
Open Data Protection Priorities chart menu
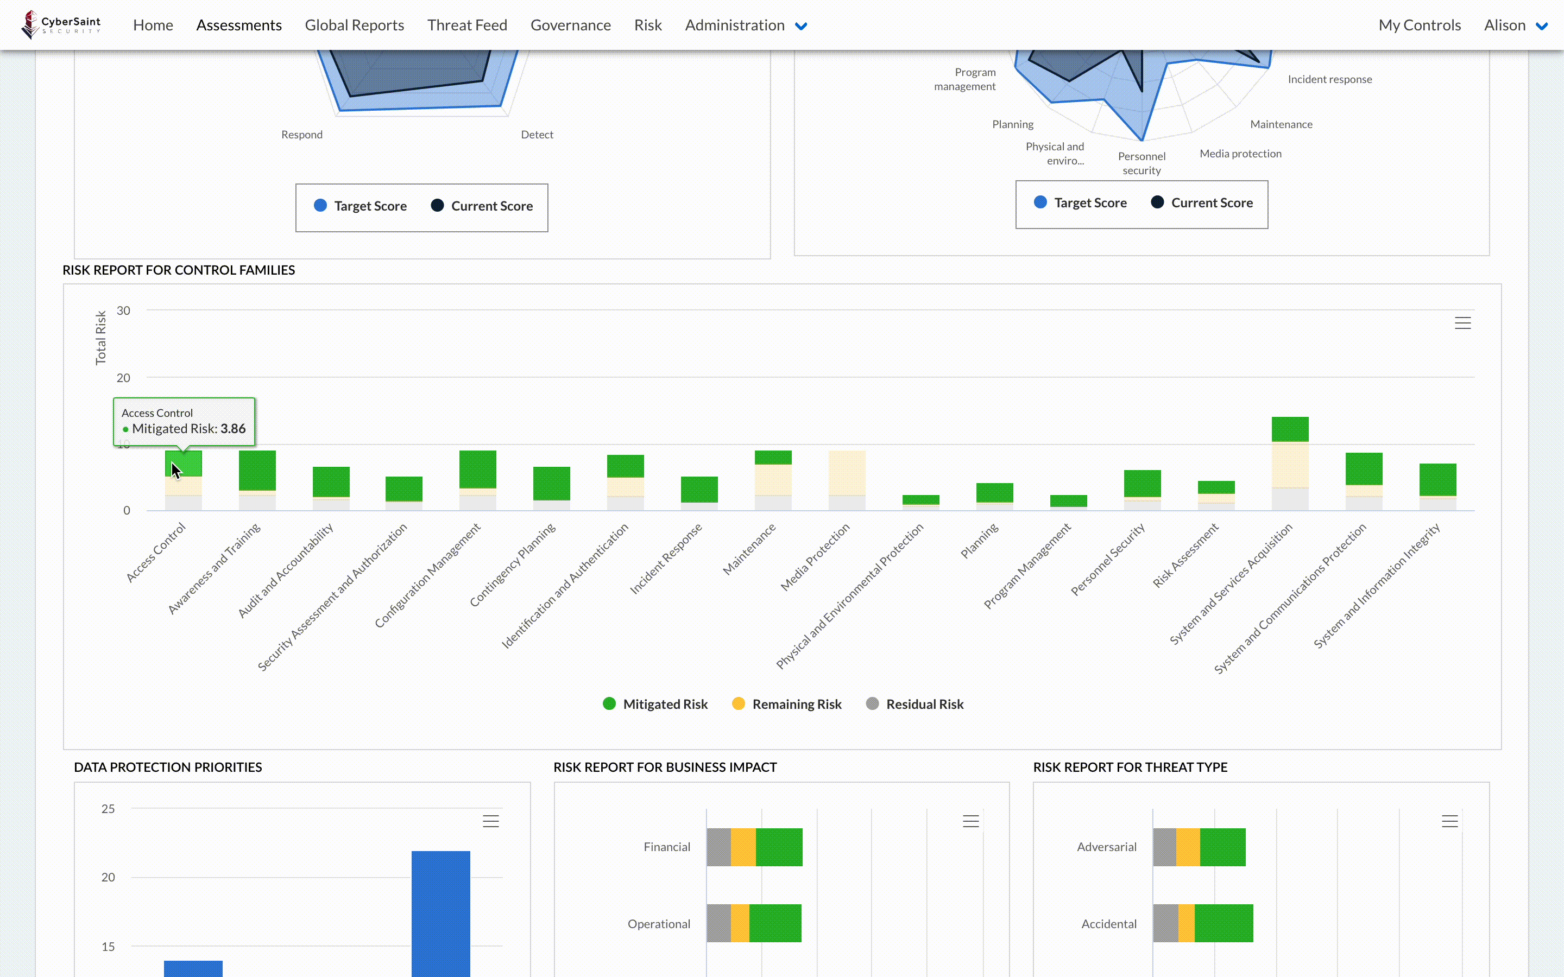coord(490,821)
